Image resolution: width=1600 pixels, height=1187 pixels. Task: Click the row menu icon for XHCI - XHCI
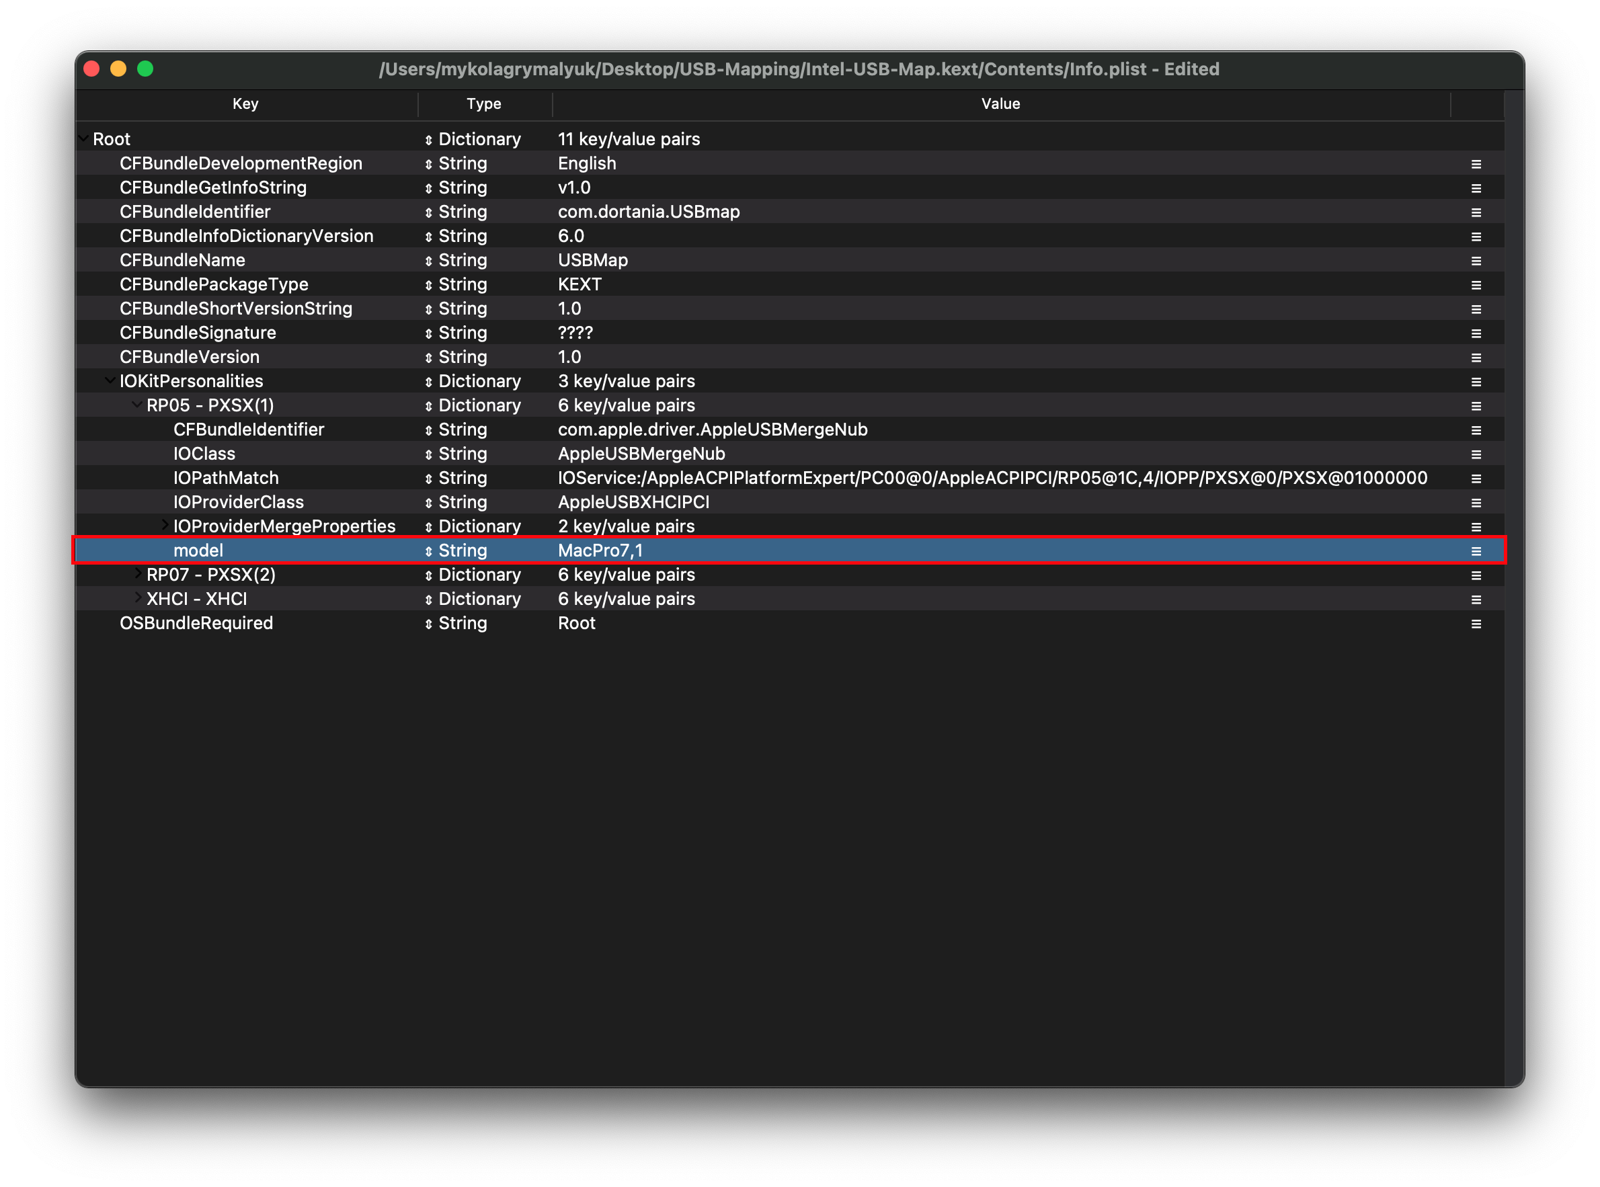(1476, 600)
